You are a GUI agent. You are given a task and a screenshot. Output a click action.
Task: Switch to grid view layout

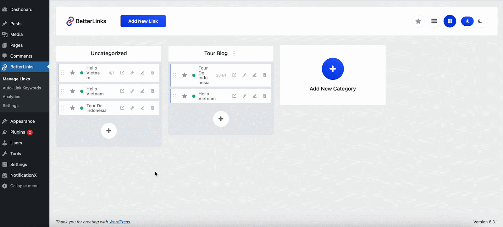point(450,21)
